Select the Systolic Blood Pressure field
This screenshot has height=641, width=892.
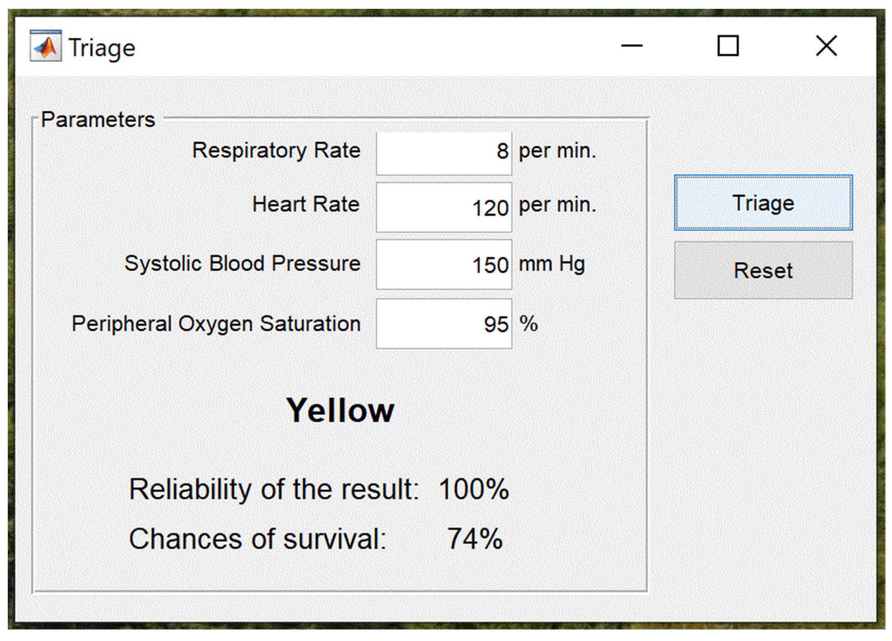(x=444, y=264)
